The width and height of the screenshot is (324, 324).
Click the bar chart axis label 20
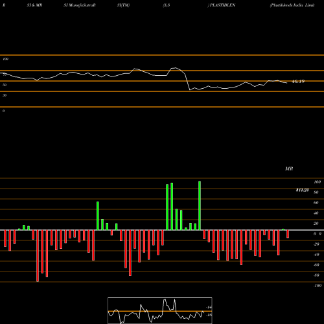pyautogui.click(x=316, y=224)
